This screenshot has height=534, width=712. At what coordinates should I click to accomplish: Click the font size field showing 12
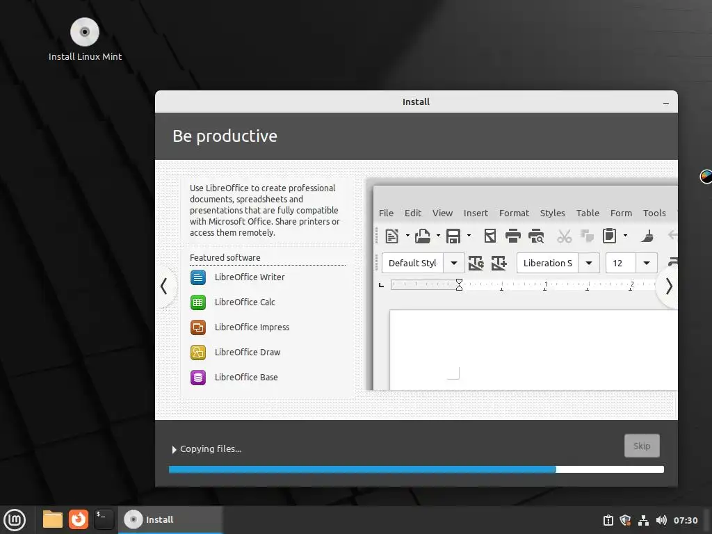pyautogui.click(x=621, y=263)
